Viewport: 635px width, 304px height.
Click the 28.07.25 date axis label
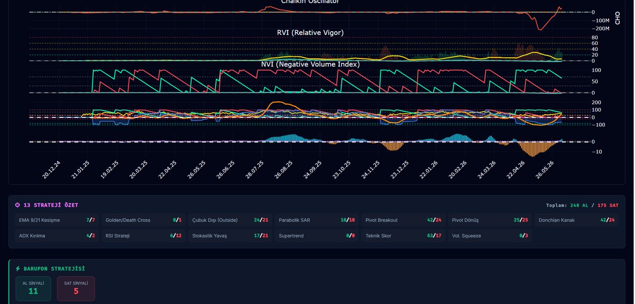[253, 170]
